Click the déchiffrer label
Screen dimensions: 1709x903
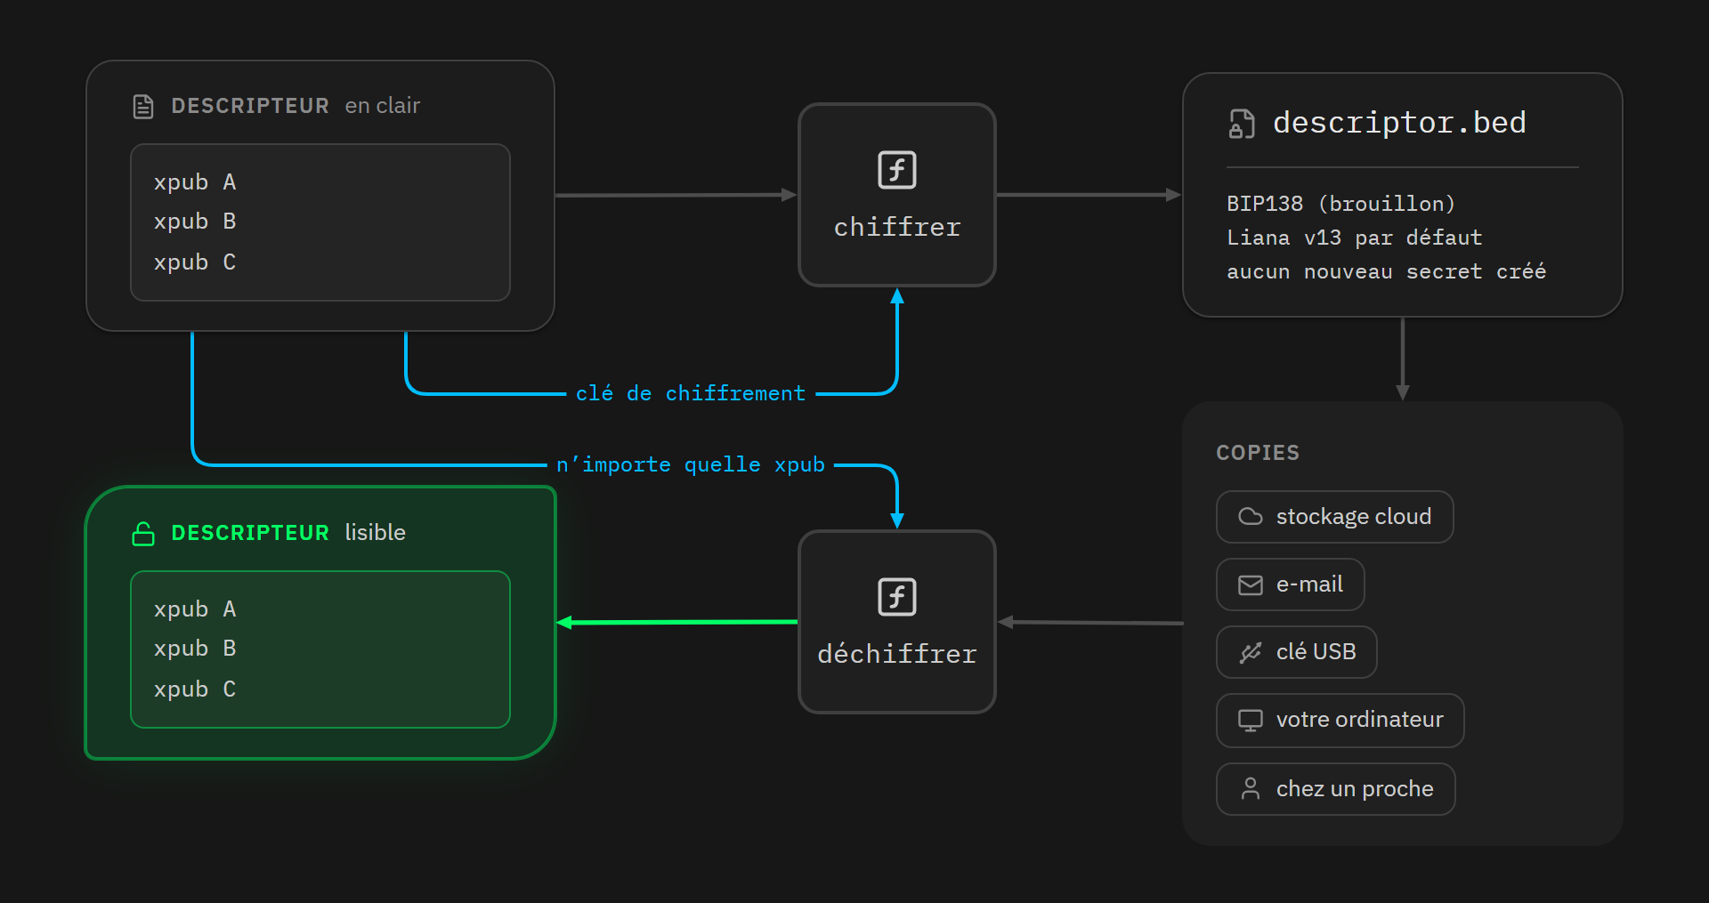point(897,654)
